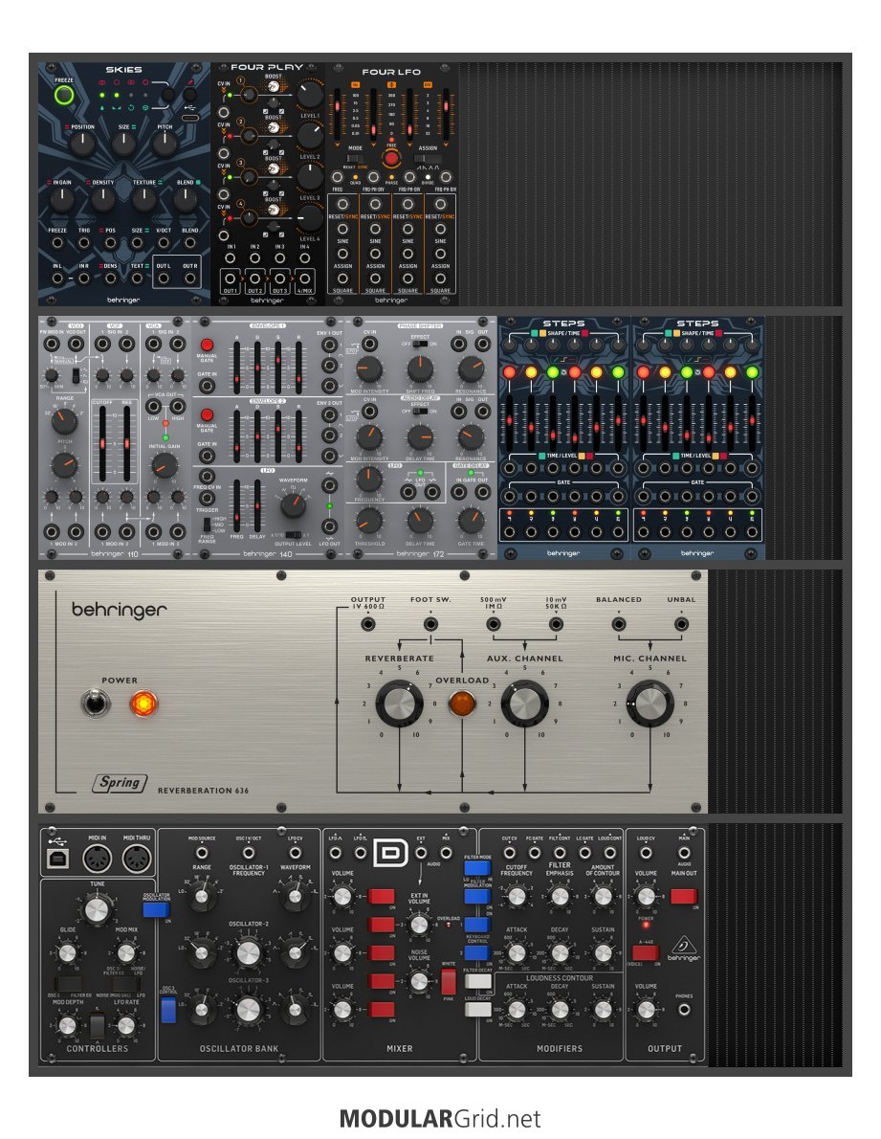
Task: Click the LFO OUT jack on module 140
Action: pos(329,527)
